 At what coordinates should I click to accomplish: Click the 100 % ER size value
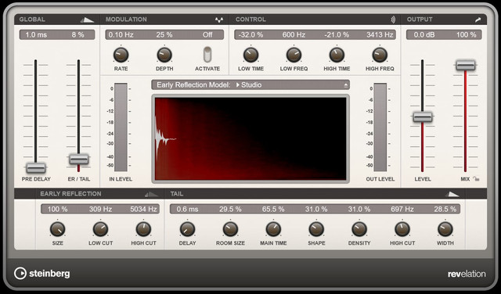point(57,210)
